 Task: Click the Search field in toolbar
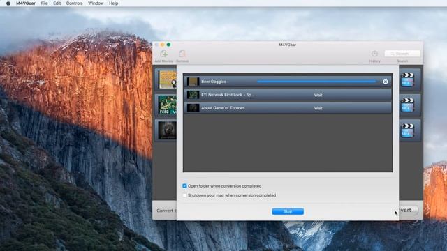click(x=402, y=54)
